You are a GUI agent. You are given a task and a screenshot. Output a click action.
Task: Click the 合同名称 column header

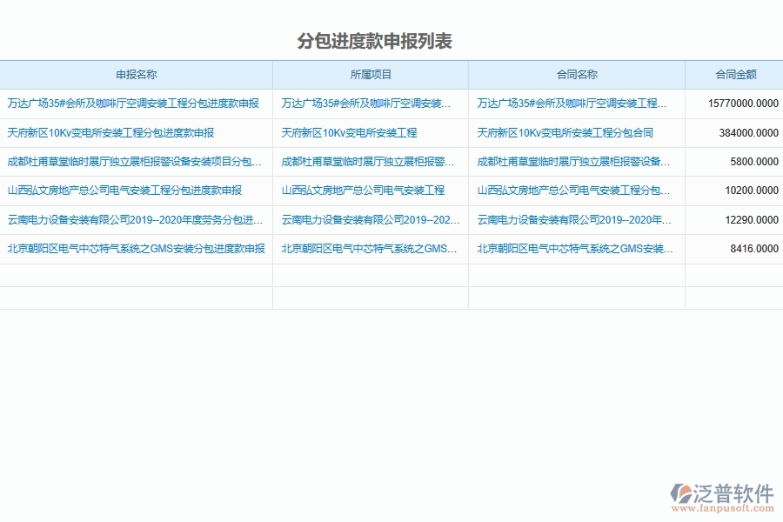pyautogui.click(x=577, y=74)
